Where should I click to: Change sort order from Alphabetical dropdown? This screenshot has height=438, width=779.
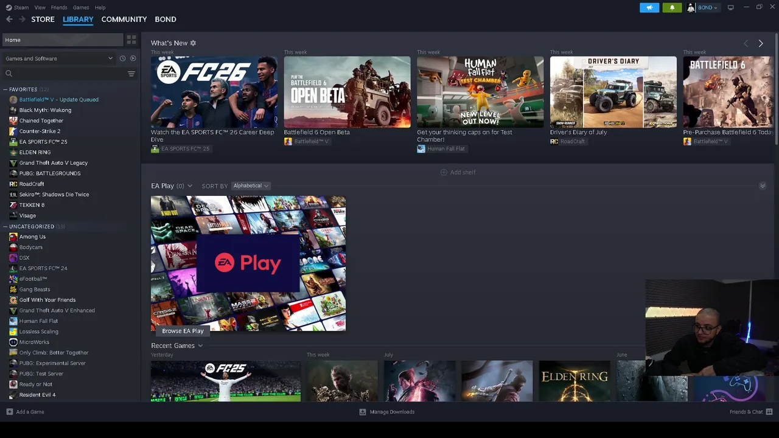pyautogui.click(x=251, y=186)
